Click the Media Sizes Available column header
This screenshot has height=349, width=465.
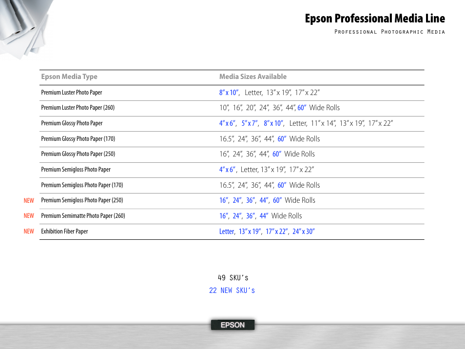point(253,77)
